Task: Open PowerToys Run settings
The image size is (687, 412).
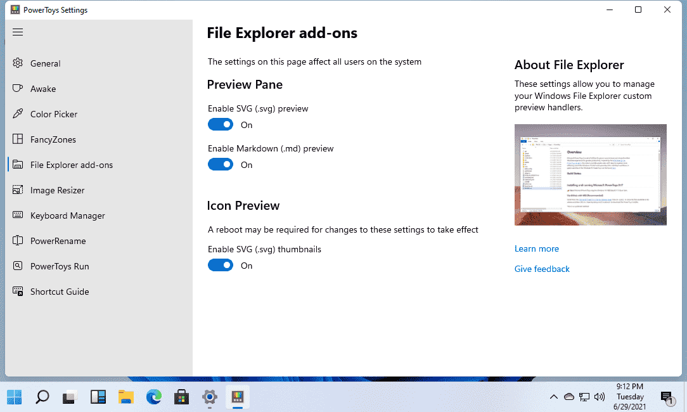Action: (100, 266)
